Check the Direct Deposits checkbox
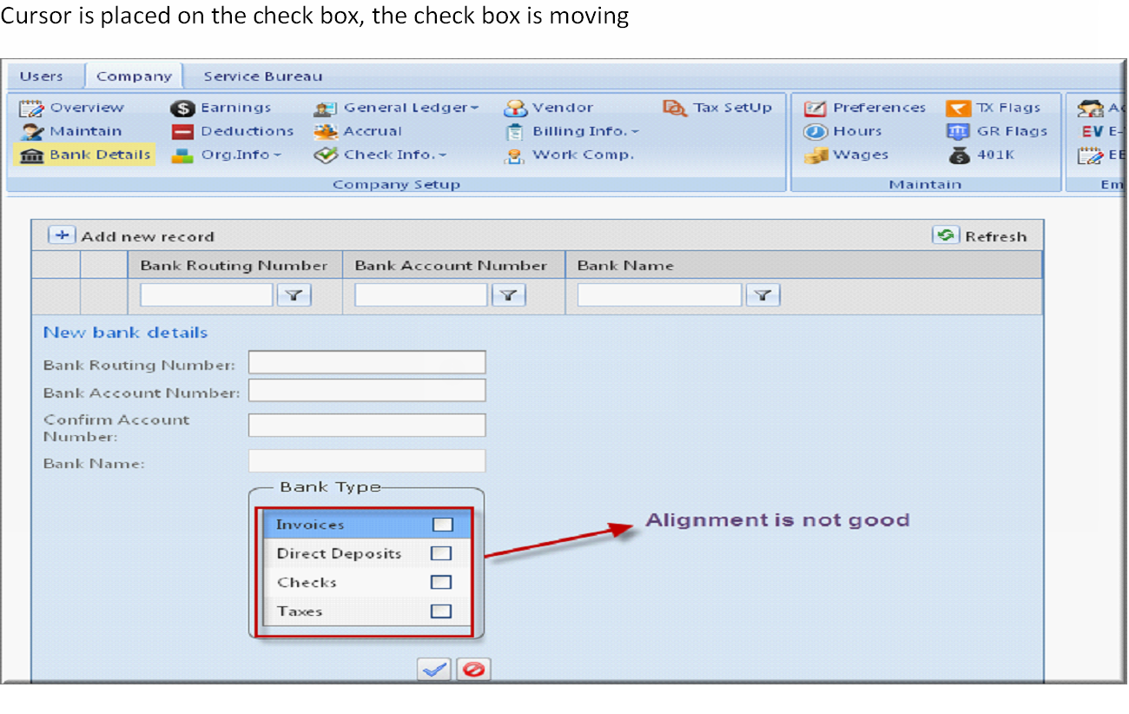 pyautogui.click(x=441, y=553)
